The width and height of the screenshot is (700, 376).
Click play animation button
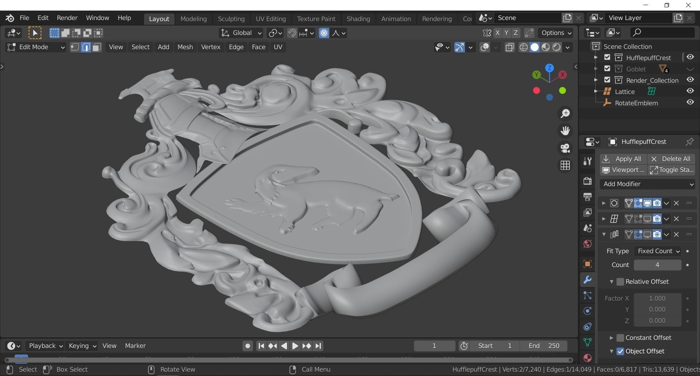pos(295,346)
